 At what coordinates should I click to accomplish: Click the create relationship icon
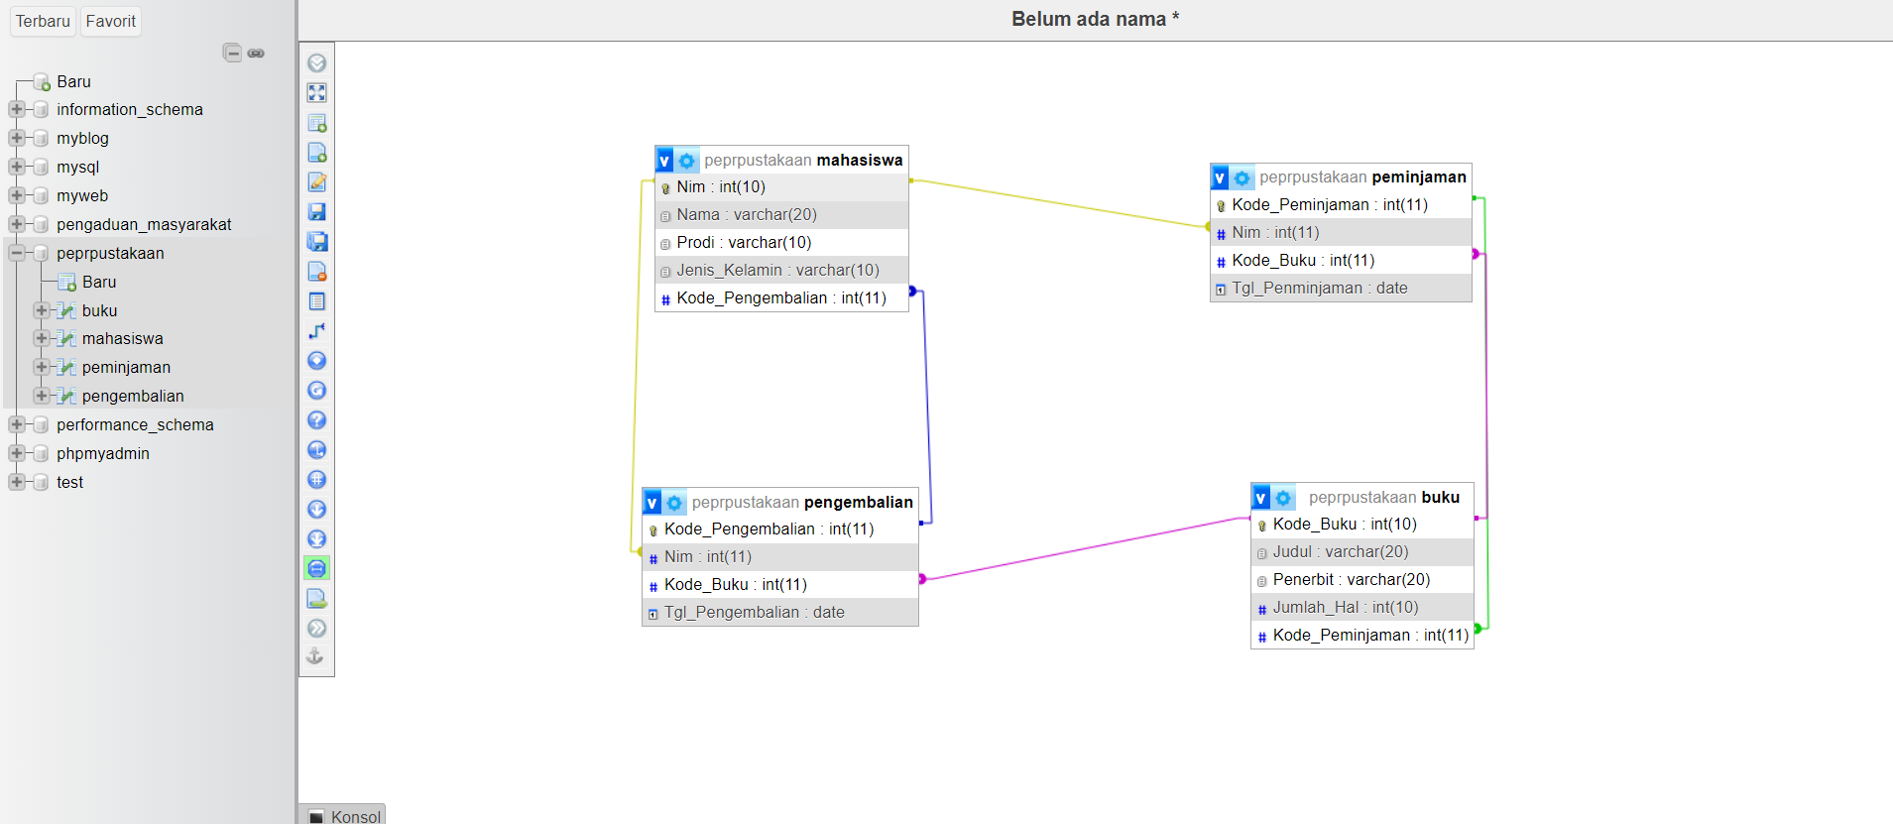(x=316, y=330)
